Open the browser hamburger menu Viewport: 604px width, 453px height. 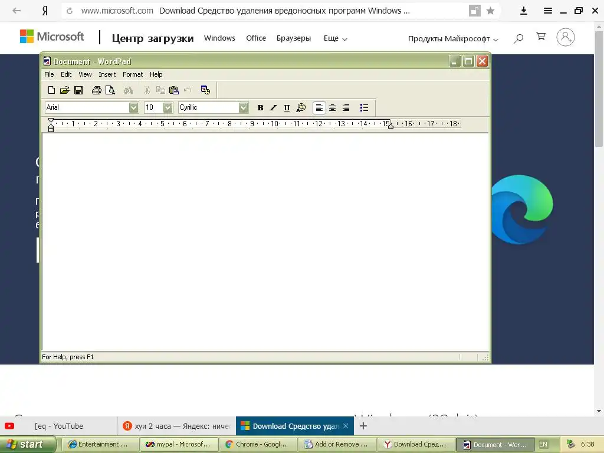[548, 11]
